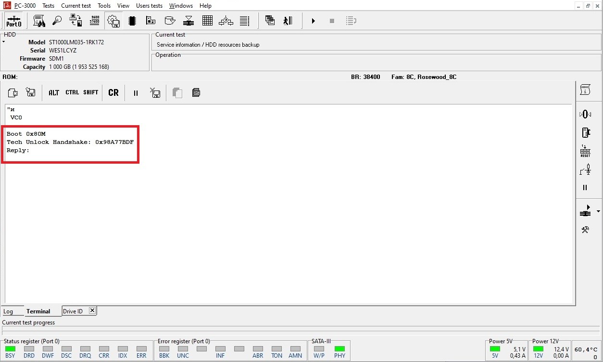
Task: Click the grid table toolbar icon
Action: tap(207, 21)
